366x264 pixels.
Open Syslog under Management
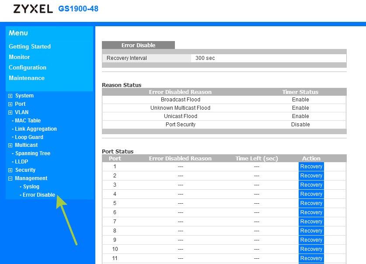[31, 187]
